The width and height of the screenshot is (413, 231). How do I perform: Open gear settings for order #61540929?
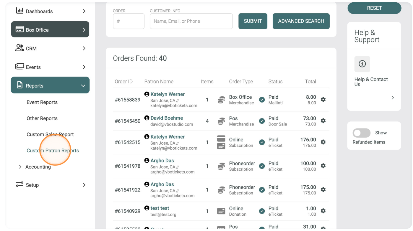[323, 211]
